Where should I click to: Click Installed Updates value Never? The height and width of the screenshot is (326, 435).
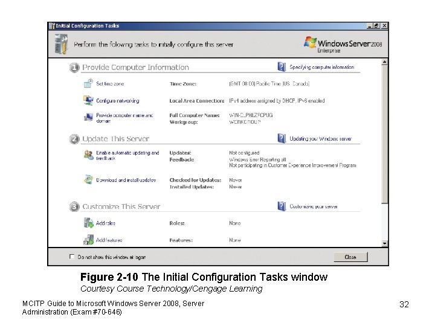tap(235, 187)
